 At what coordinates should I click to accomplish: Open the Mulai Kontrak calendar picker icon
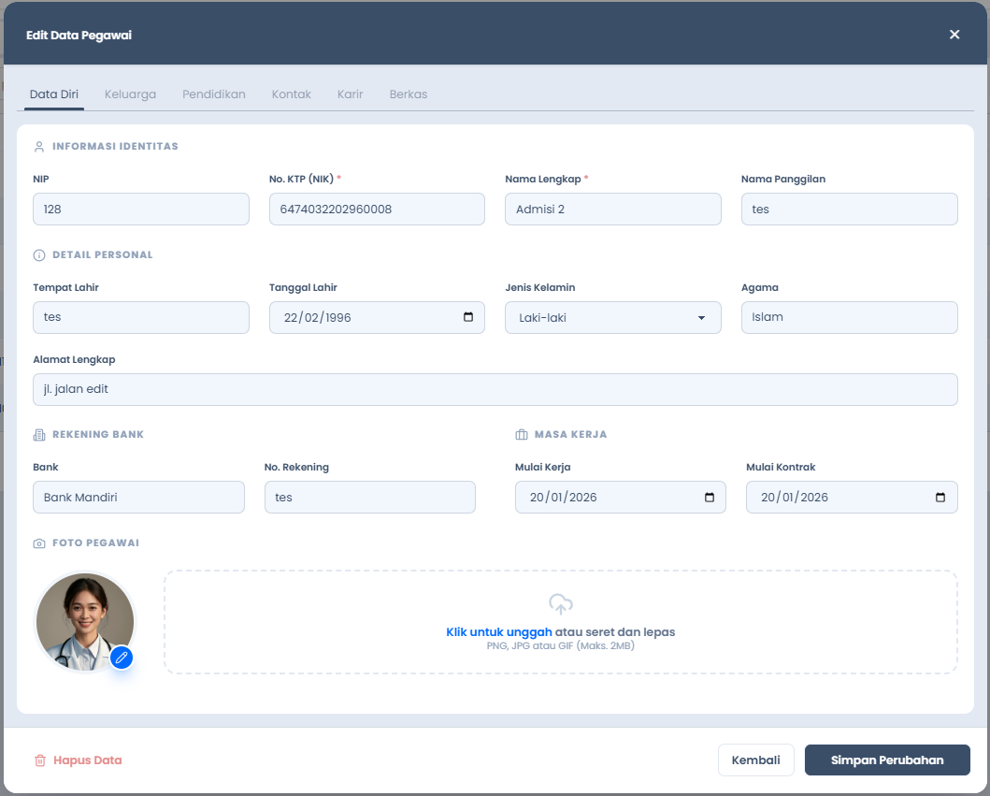[940, 498]
